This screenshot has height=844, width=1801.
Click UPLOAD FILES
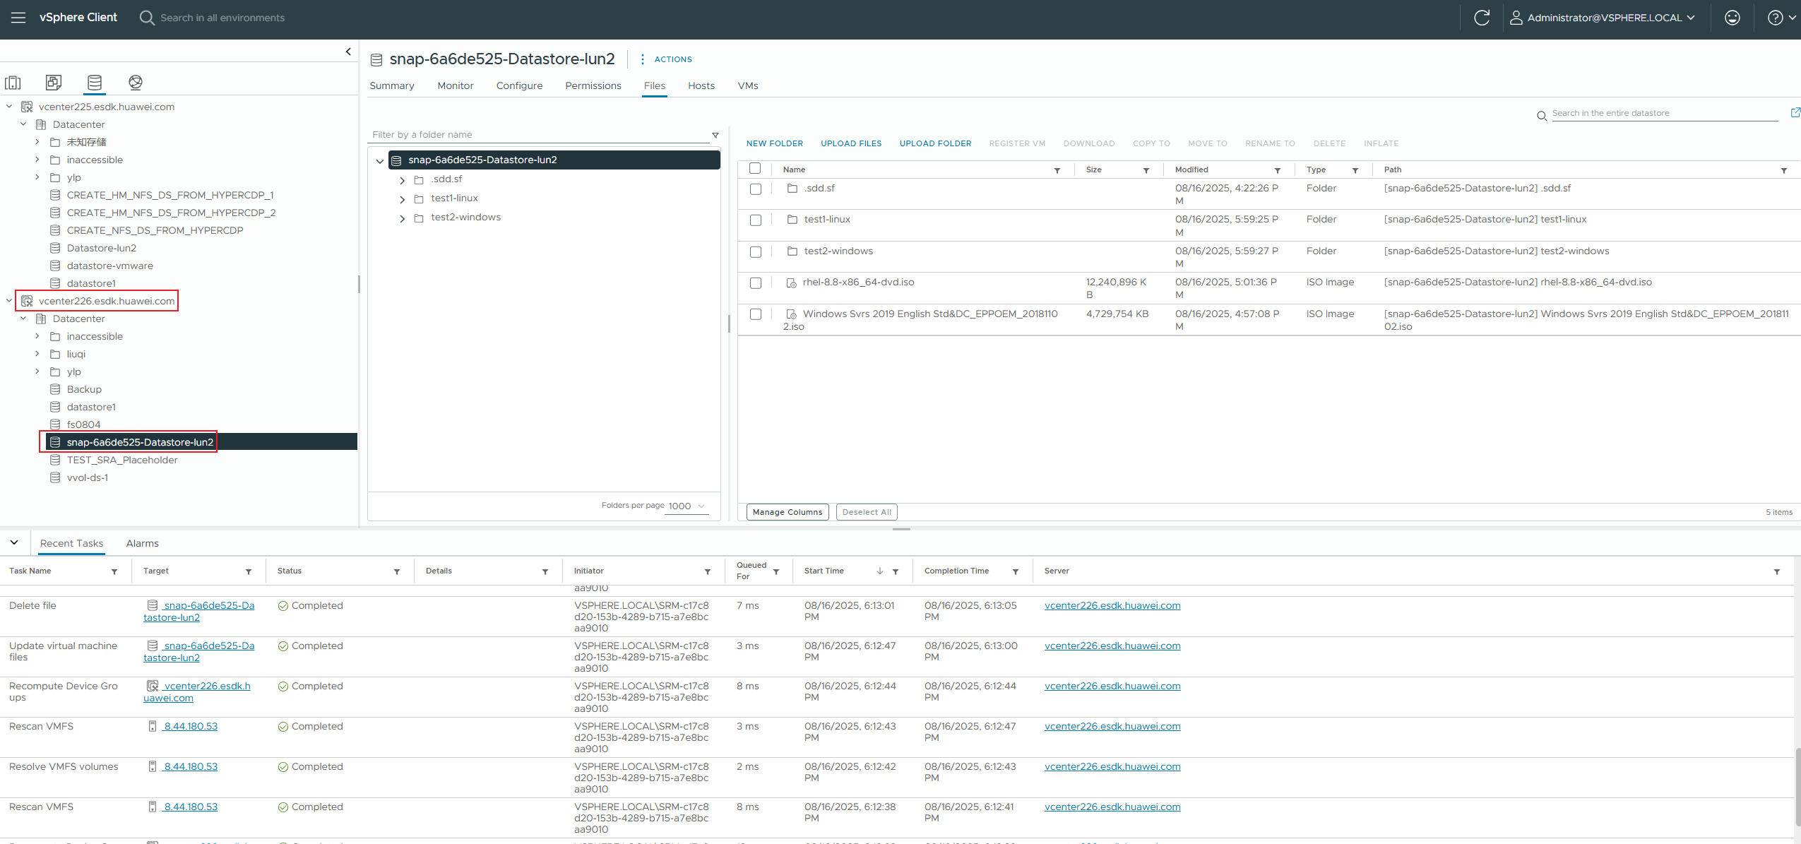click(x=851, y=143)
